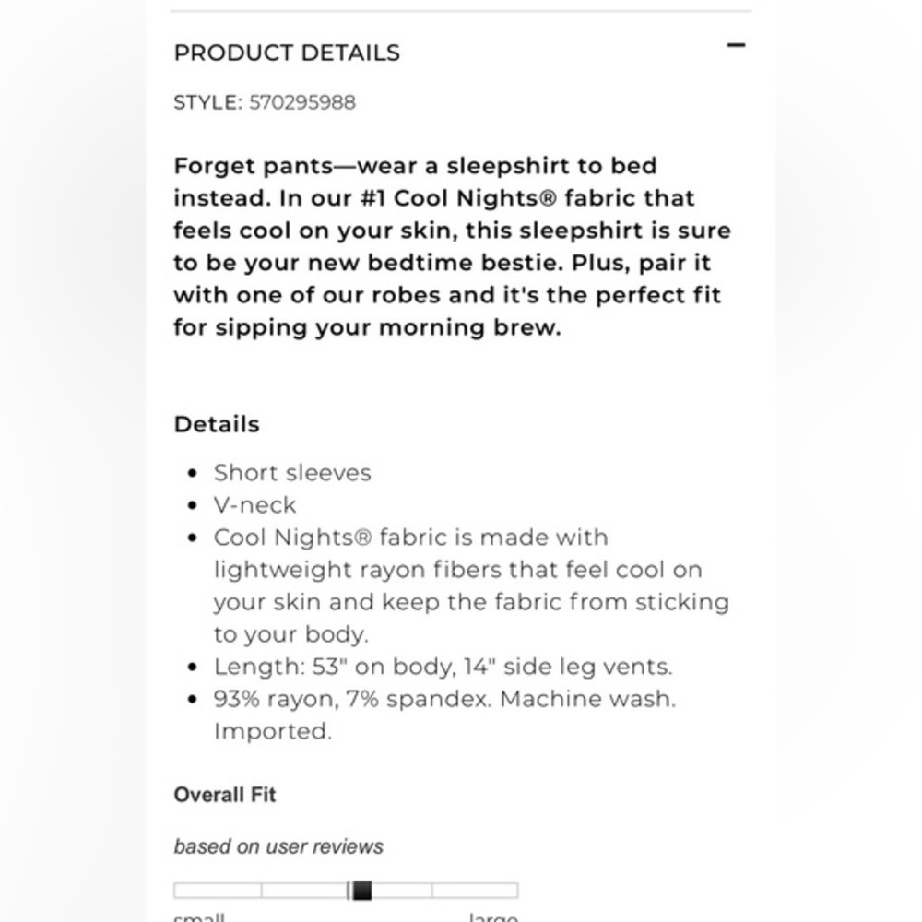This screenshot has height=922, width=922.
Task: Click the V-neck bullet item
Action: click(x=254, y=505)
